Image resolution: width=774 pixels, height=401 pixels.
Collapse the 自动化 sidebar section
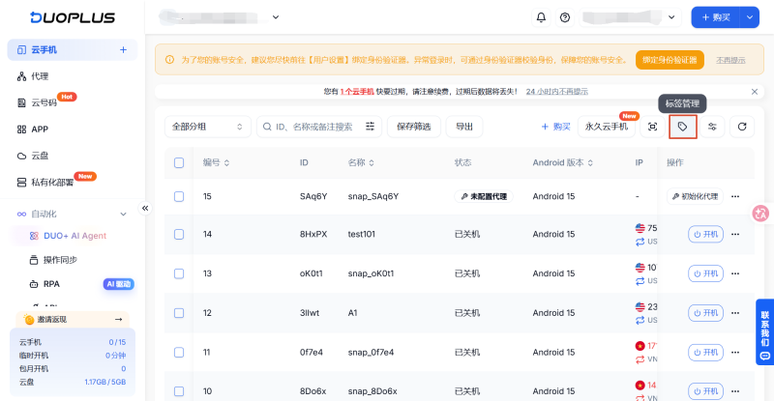click(x=123, y=215)
